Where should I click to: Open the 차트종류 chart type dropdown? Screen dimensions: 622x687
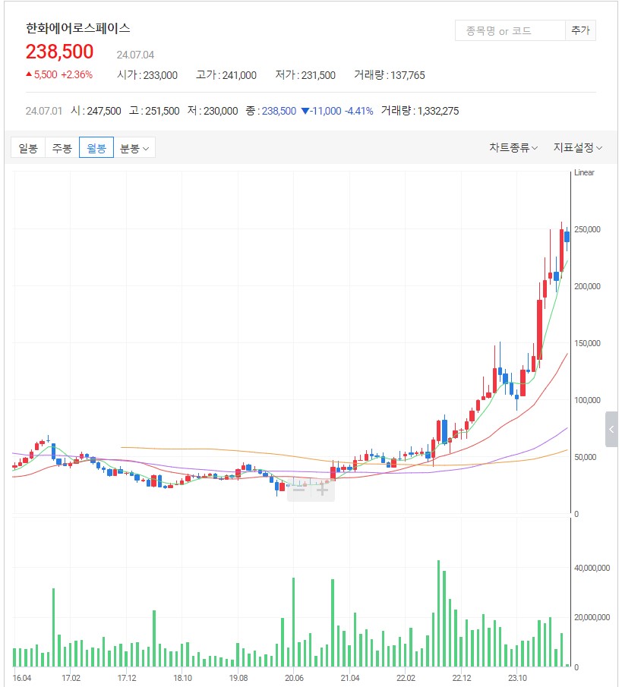[x=513, y=148]
